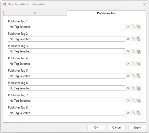Apply the publisher list changes
149x133 pixels.
137,127
